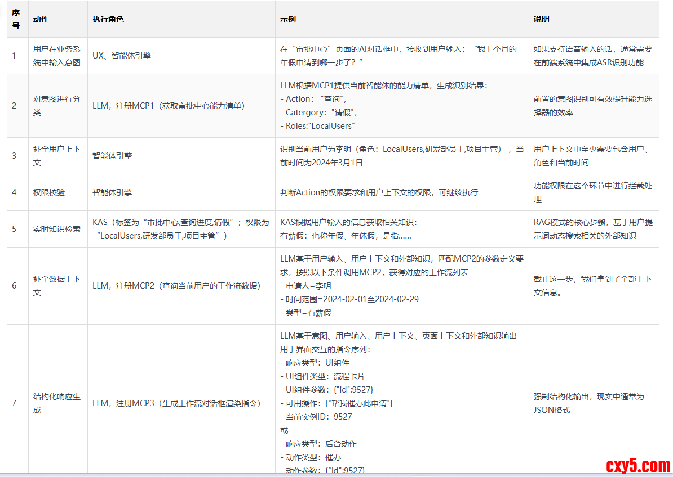Viewport: 673px width, 477px height.
Task: Click the 示例 column header
Action: click(288, 19)
